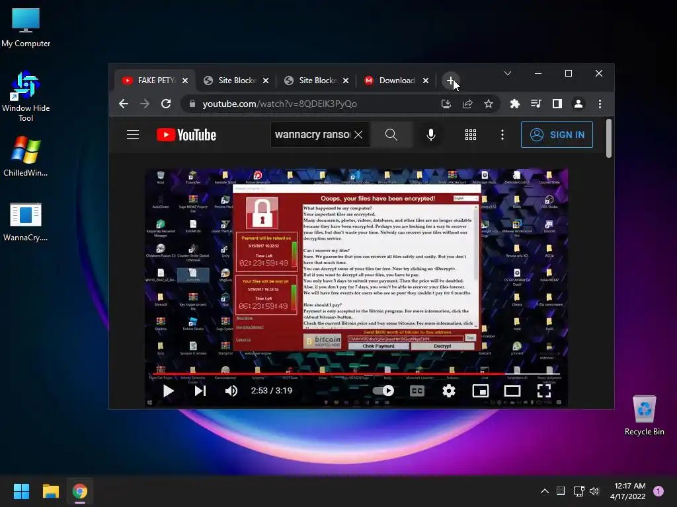Open the clock showing 12:17 AM

pos(628,491)
